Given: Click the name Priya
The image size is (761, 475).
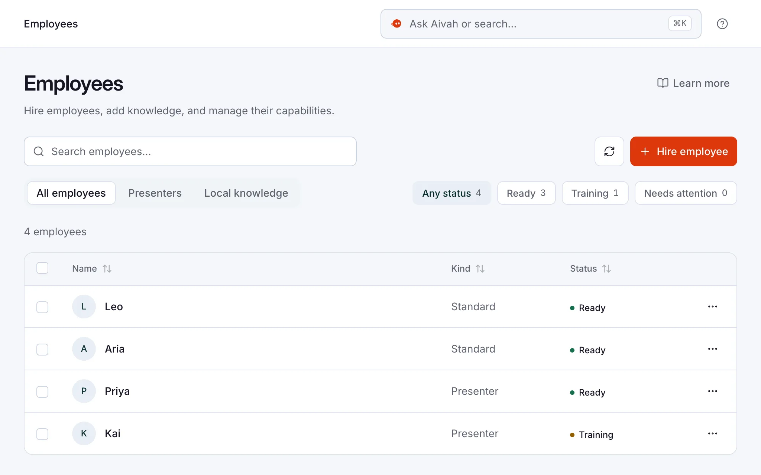Looking at the screenshot, I should [117, 392].
